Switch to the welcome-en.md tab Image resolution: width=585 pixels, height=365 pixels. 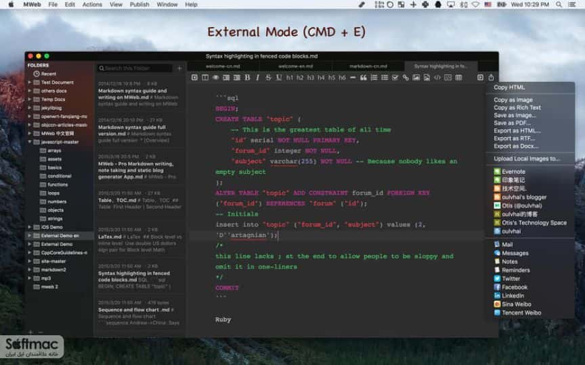pos(295,66)
